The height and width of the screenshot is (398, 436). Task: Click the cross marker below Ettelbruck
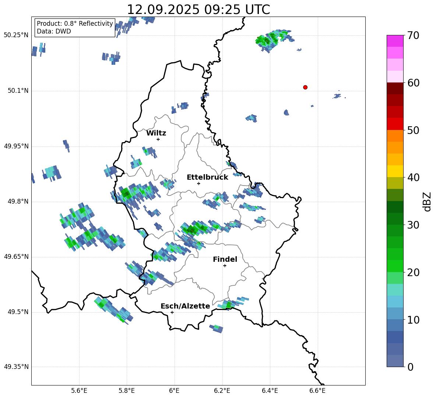coord(198,183)
